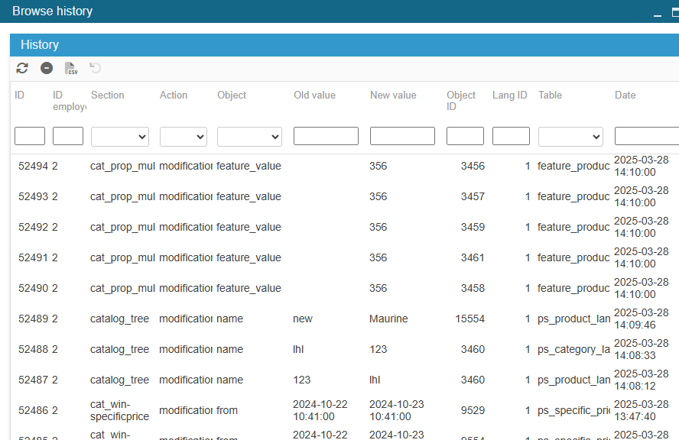
Task: Focus the Lang ID filter field
Action: click(x=511, y=136)
